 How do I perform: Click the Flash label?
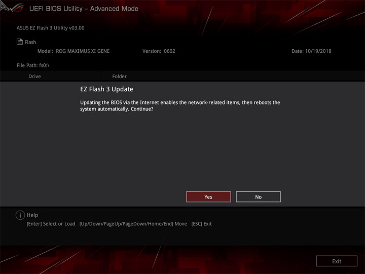[30, 42]
